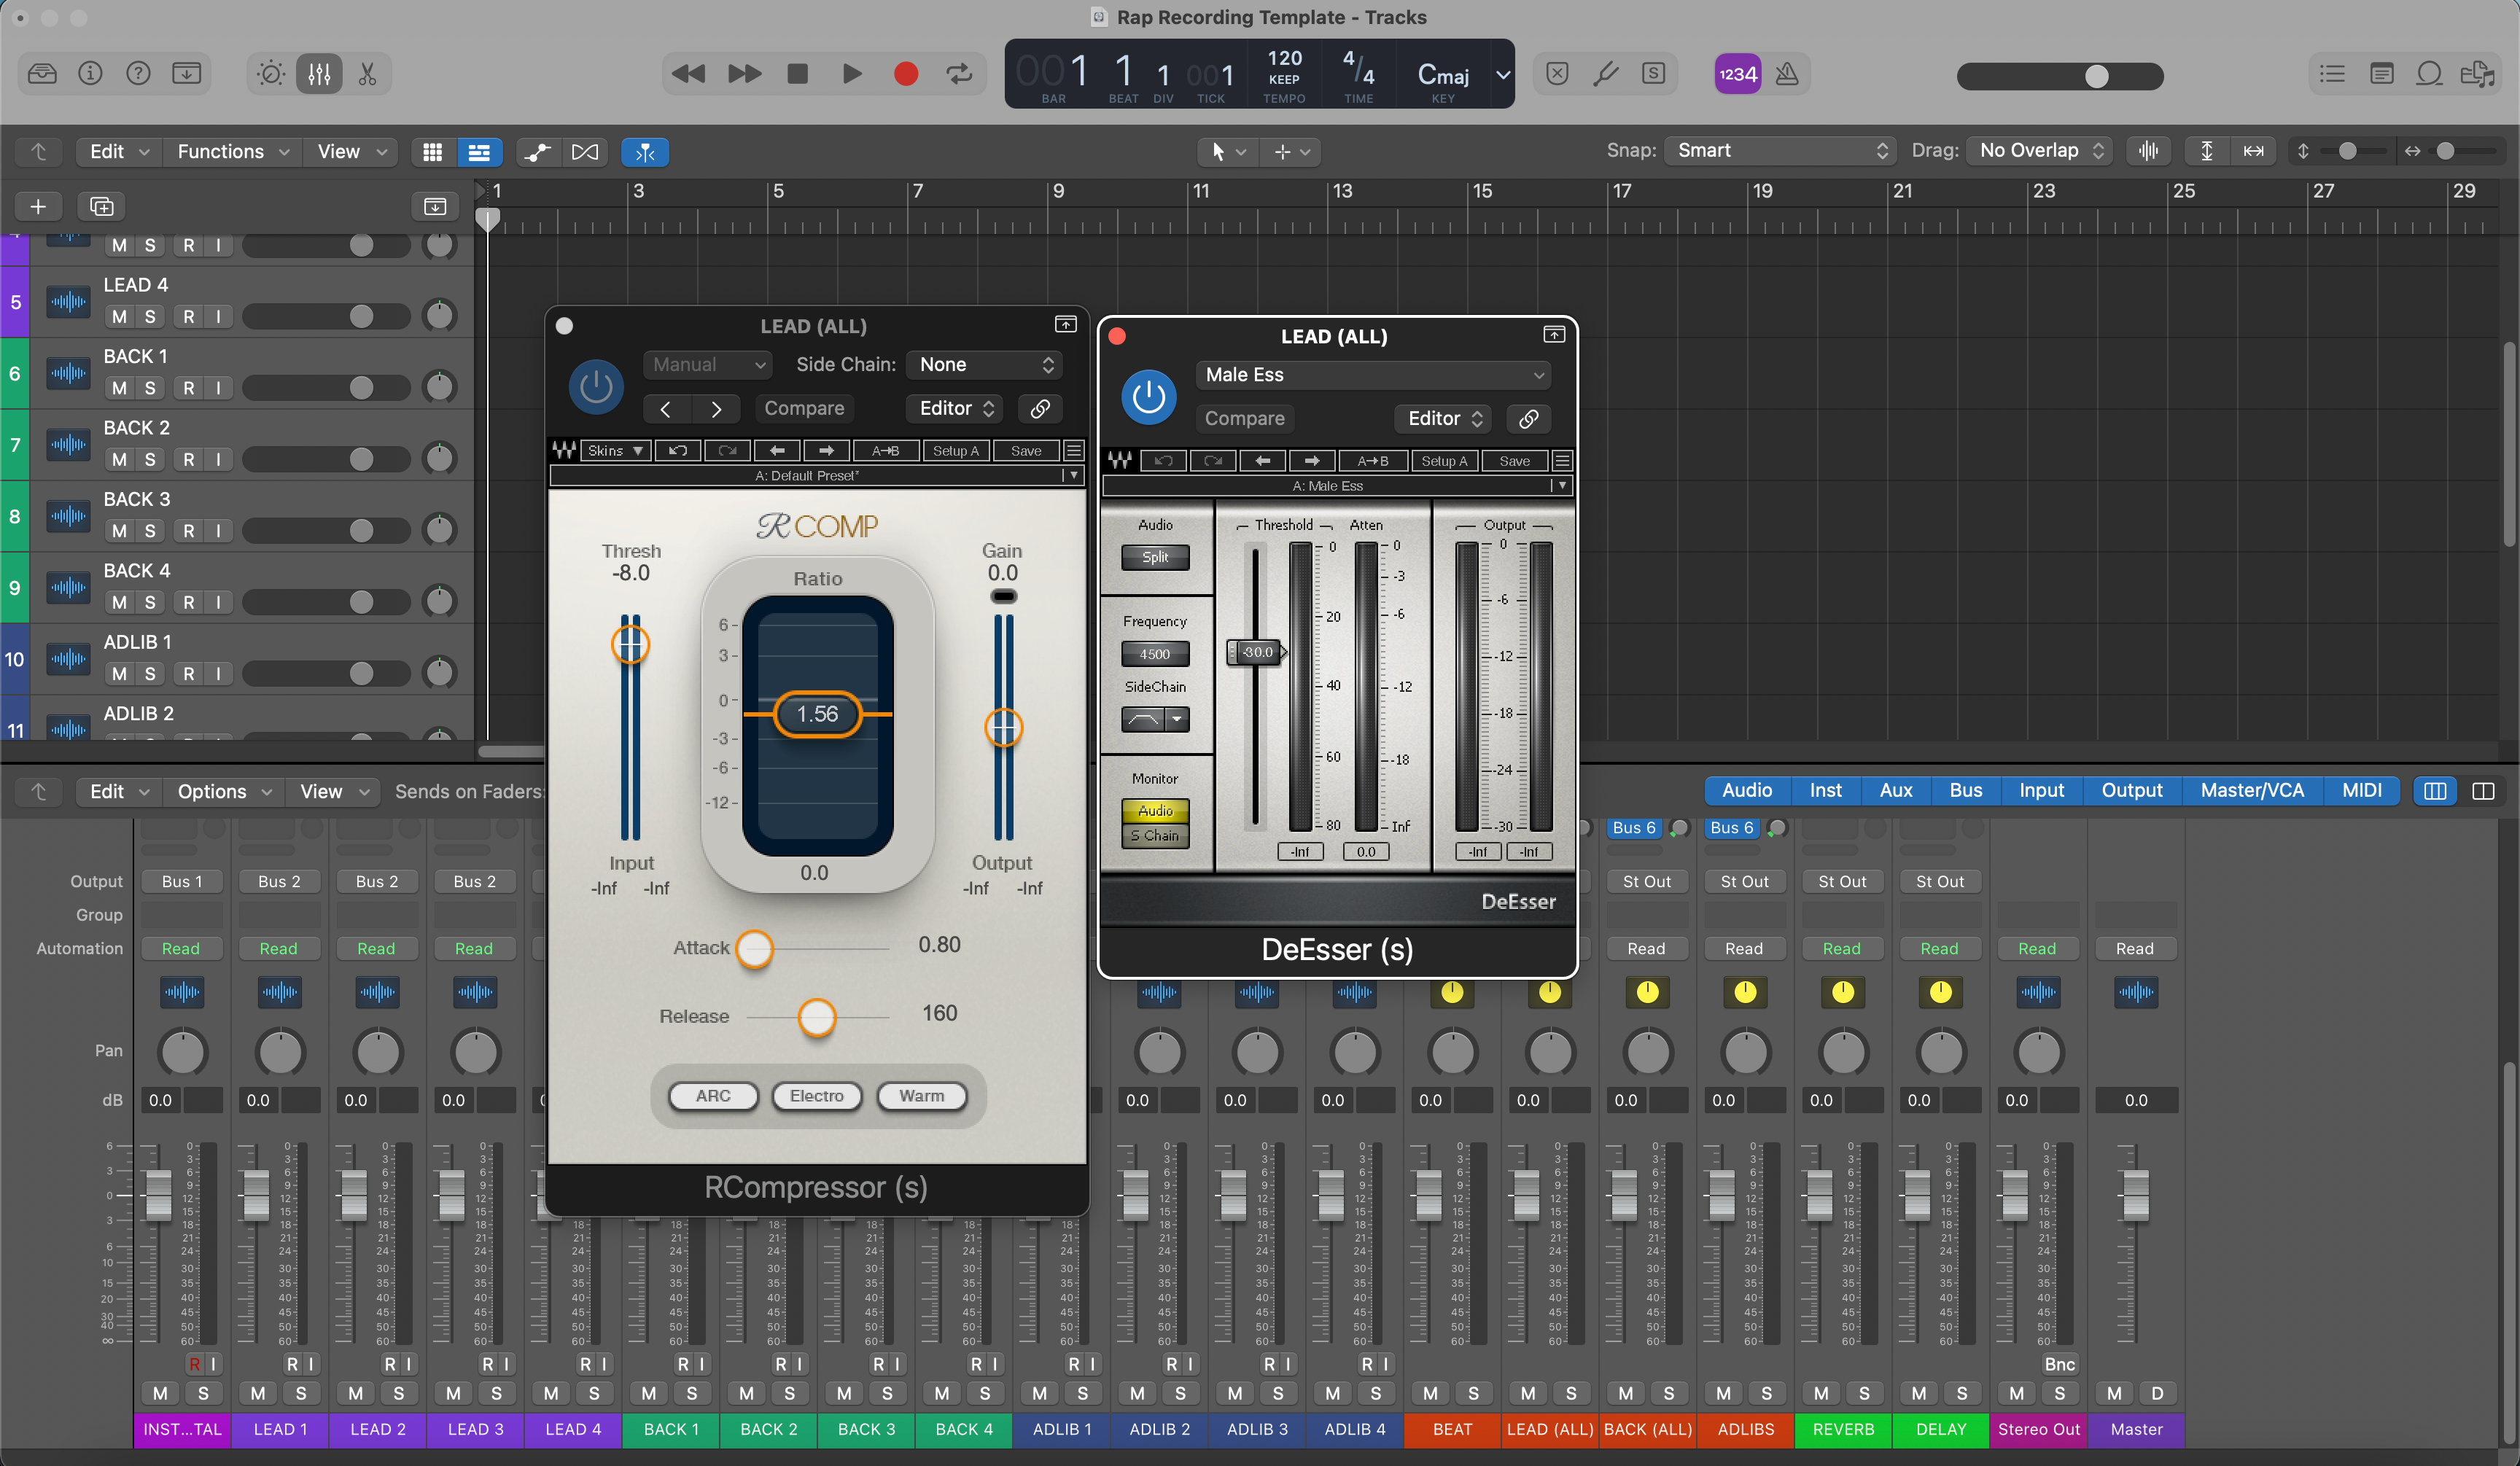Open the List Editors icon at top right
Image resolution: width=2520 pixels, height=1466 pixels.
click(x=2331, y=73)
